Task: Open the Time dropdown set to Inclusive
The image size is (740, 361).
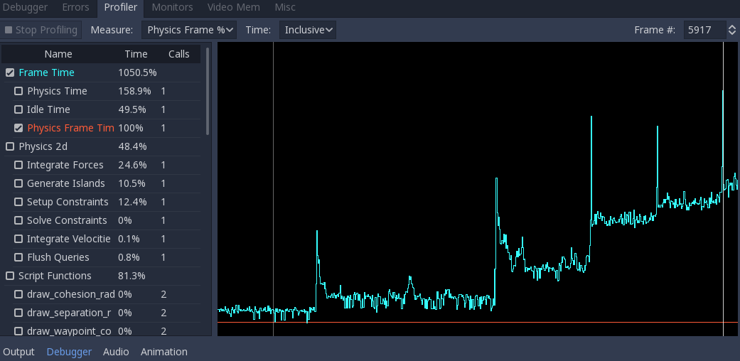Action: [308, 30]
